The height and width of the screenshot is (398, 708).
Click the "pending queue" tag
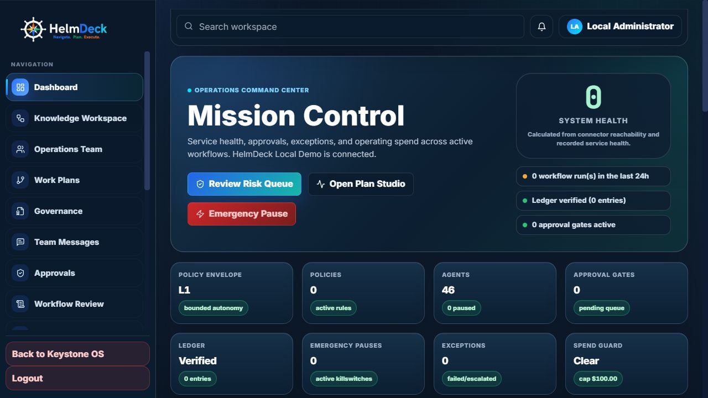pos(602,308)
